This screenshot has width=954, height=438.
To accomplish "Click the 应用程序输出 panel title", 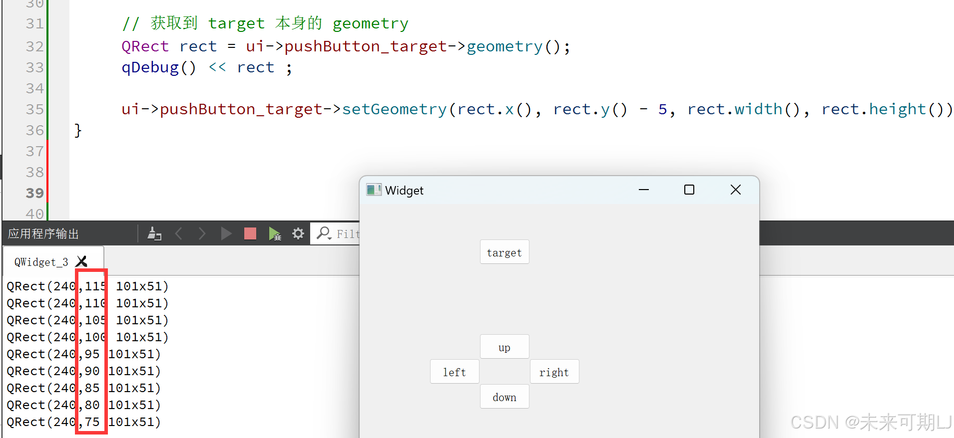I will 43,234.
